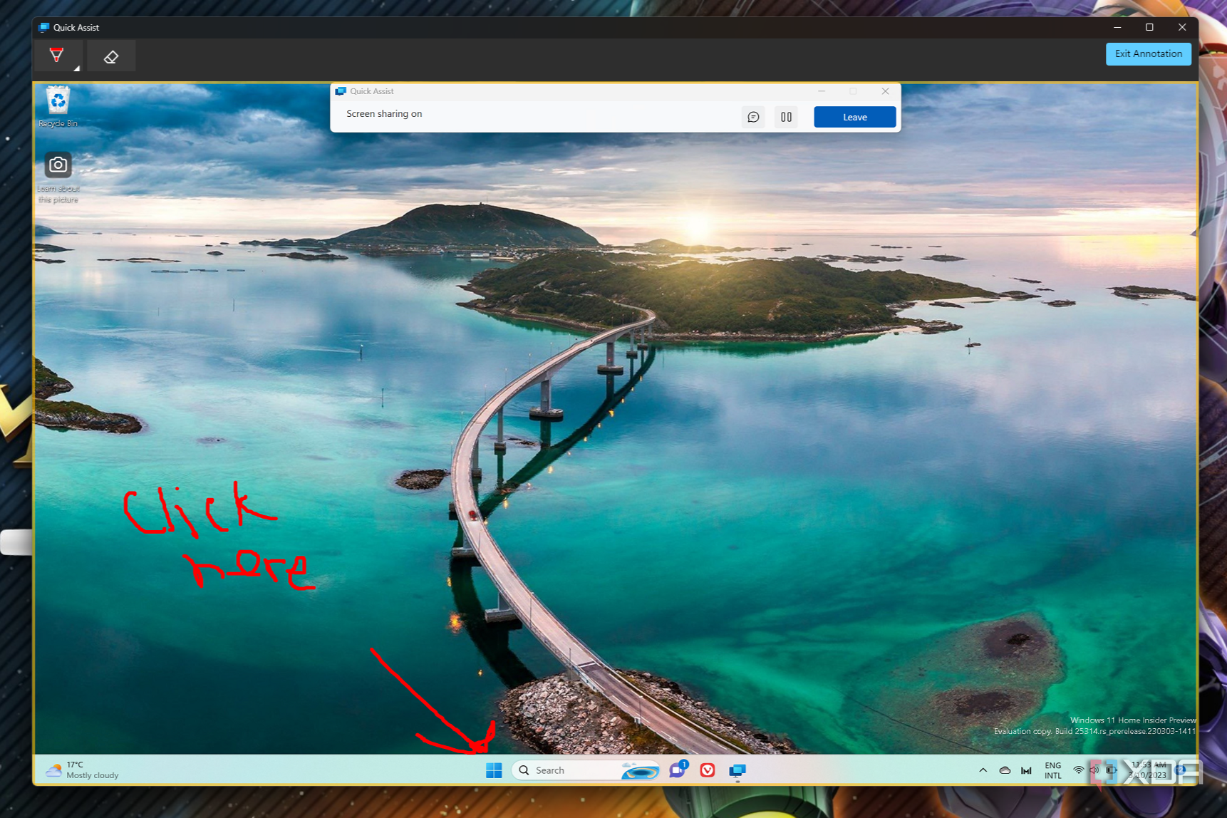The width and height of the screenshot is (1227, 818).
Task: Open the Windows Start menu
Action: (493, 770)
